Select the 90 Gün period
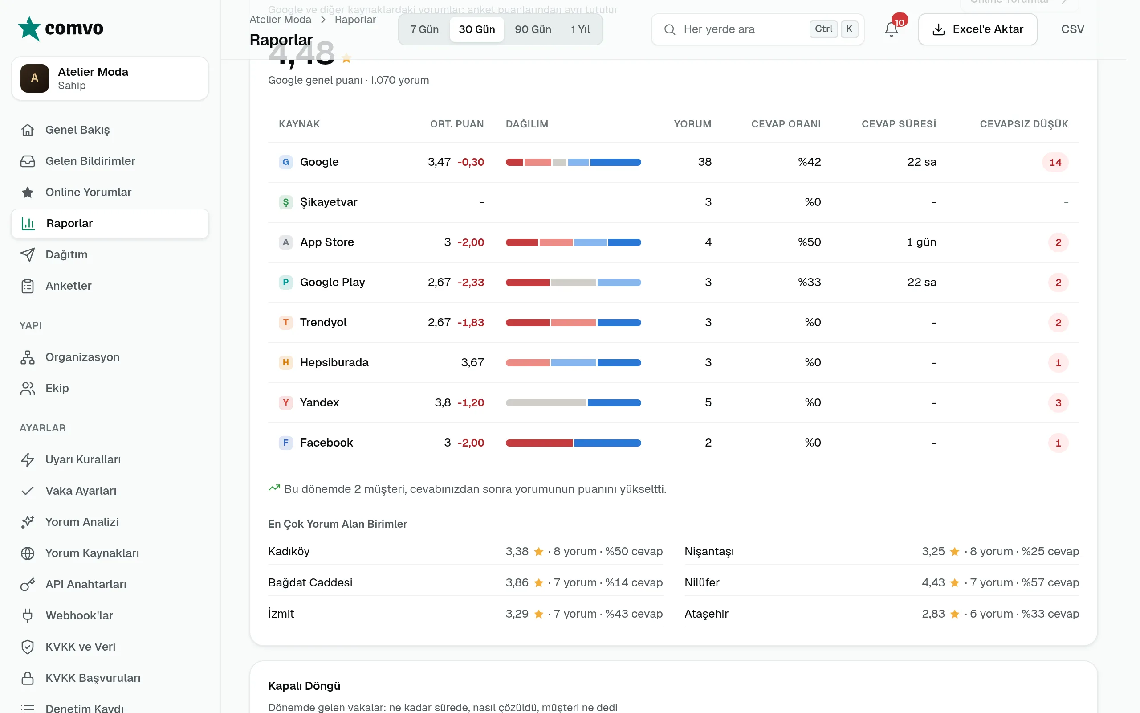The image size is (1140, 713). point(533,29)
